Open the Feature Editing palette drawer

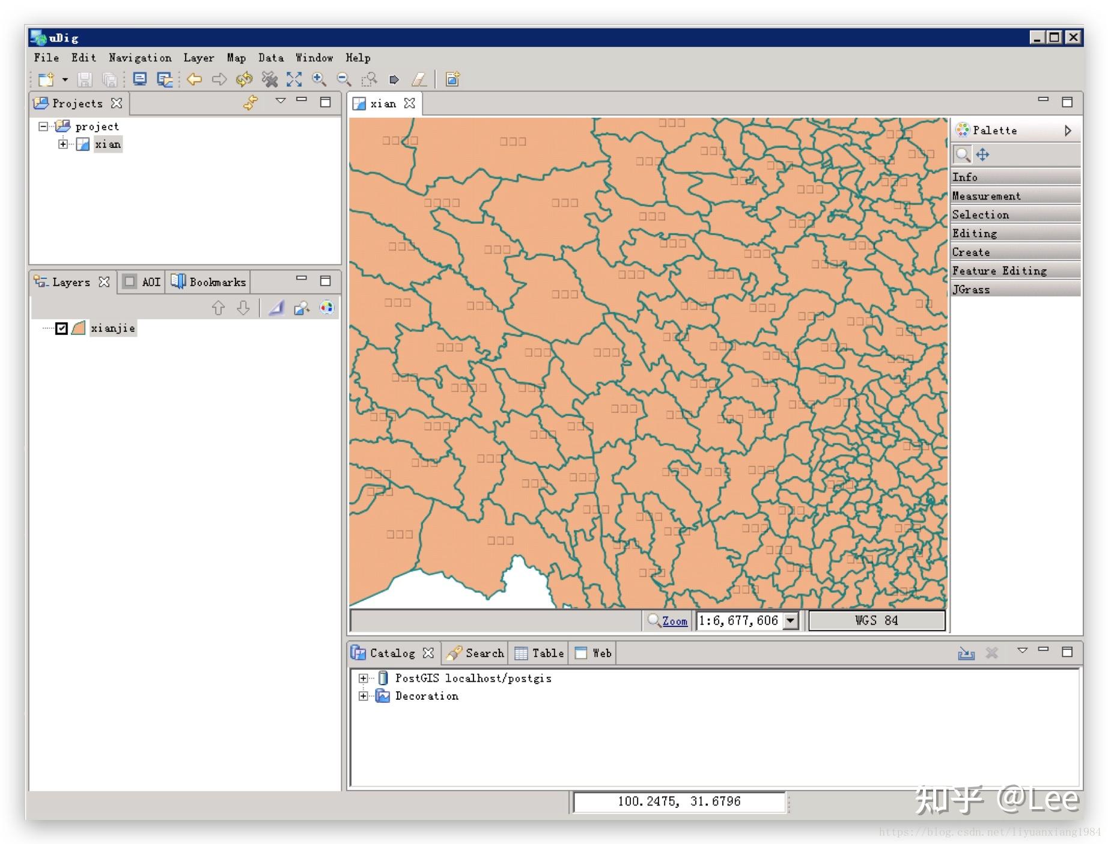coord(999,271)
